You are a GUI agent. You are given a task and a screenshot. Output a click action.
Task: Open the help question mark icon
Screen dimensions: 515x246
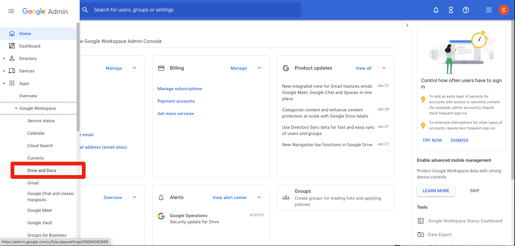(x=466, y=10)
